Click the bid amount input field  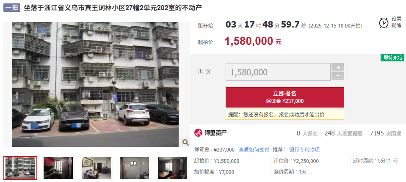[278, 72]
